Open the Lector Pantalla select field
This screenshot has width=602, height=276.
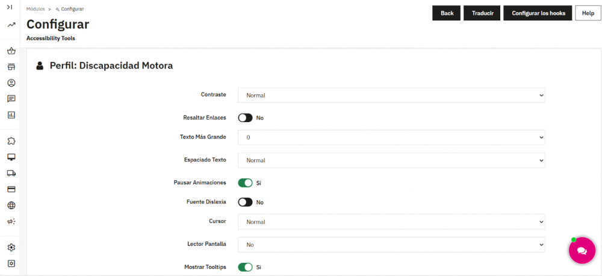391,245
